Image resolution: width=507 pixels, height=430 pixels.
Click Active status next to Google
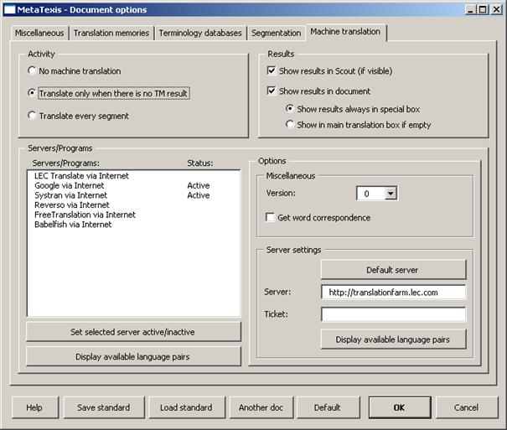199,185
